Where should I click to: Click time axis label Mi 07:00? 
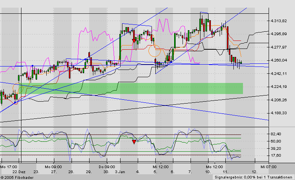click(x=269, y=167)
